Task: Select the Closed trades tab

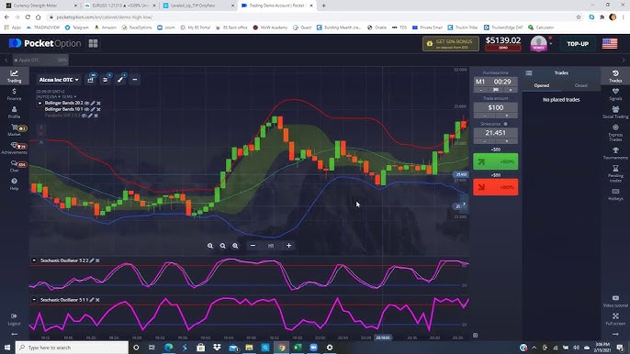Action: coord(580,85)
